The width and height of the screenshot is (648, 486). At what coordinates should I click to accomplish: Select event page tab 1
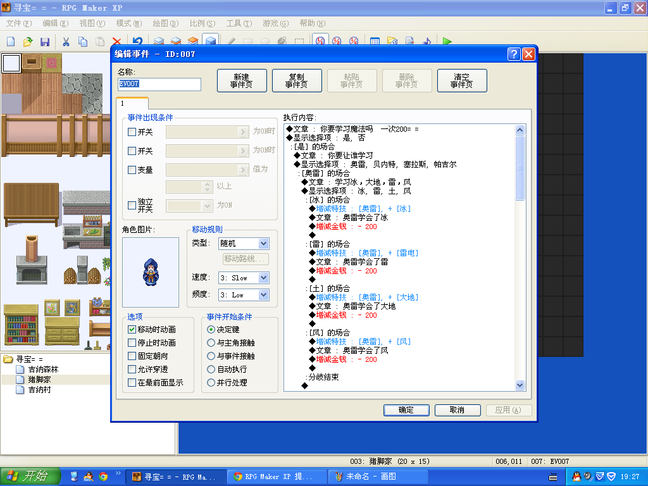(x=132, y=103)
